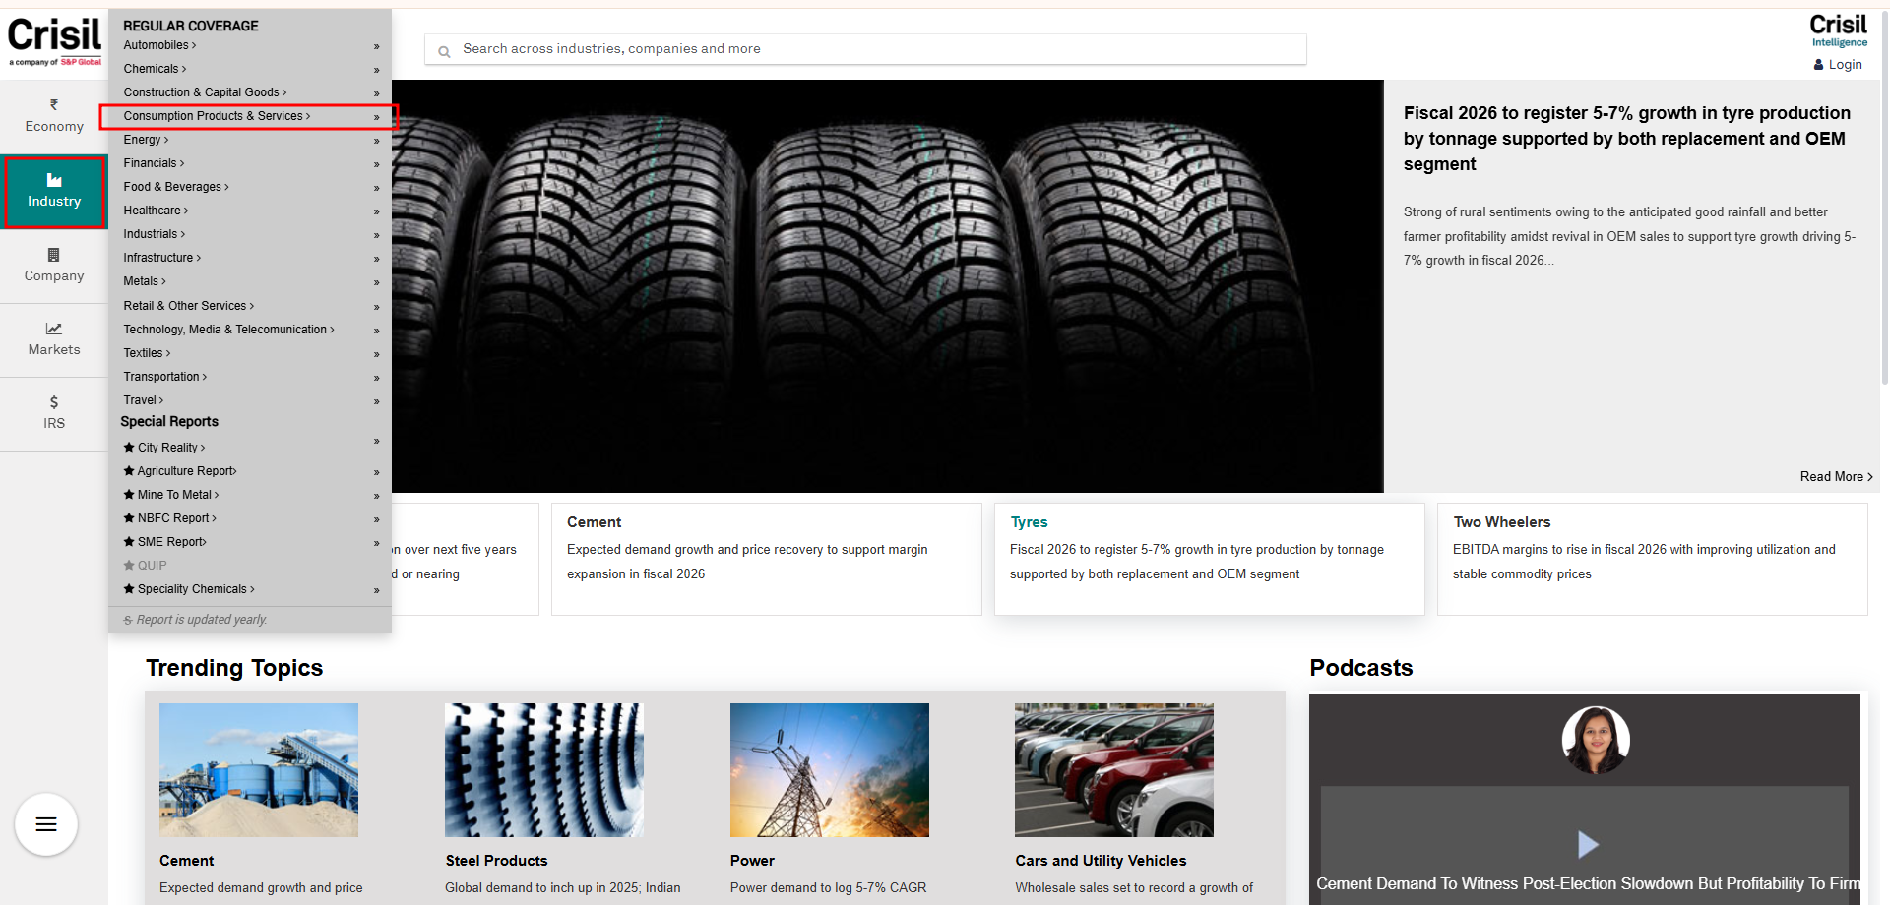
Task: Open the Two Wheelers news card
Action: click(1651, 559)
